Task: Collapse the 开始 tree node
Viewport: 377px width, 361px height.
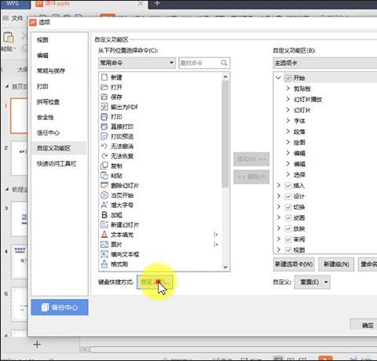Action: pos(278,78)
